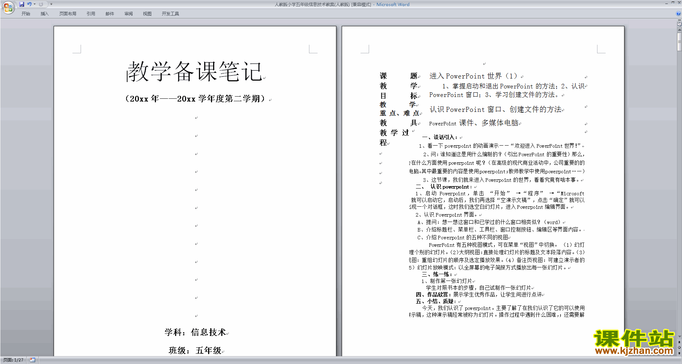
Task: Click the text 班级: 五年级
Action: (x=195, y=351)
